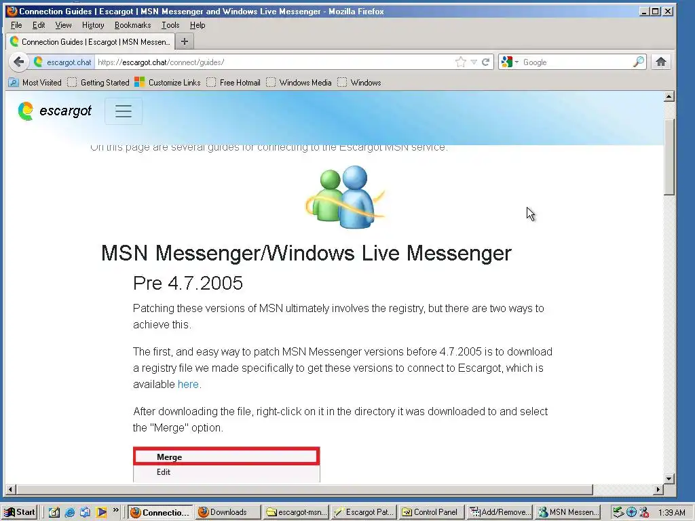Switch to the Control Panel taskbar button
Screen dimensions: 695x521
(431, 512)
